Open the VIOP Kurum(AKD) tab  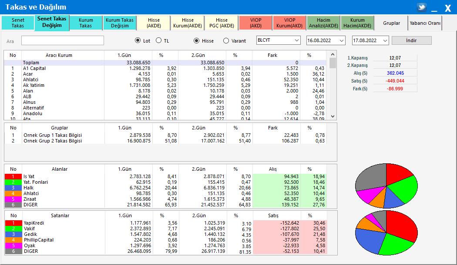(289, 23)
